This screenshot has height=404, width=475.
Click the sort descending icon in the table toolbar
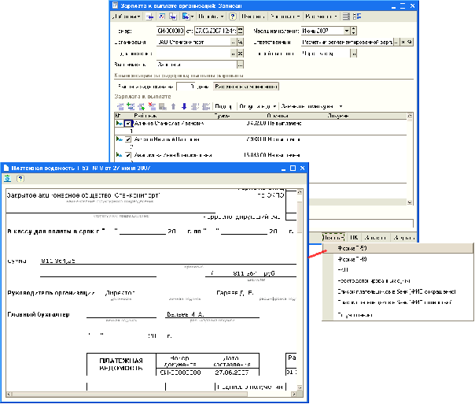point(206,106)
